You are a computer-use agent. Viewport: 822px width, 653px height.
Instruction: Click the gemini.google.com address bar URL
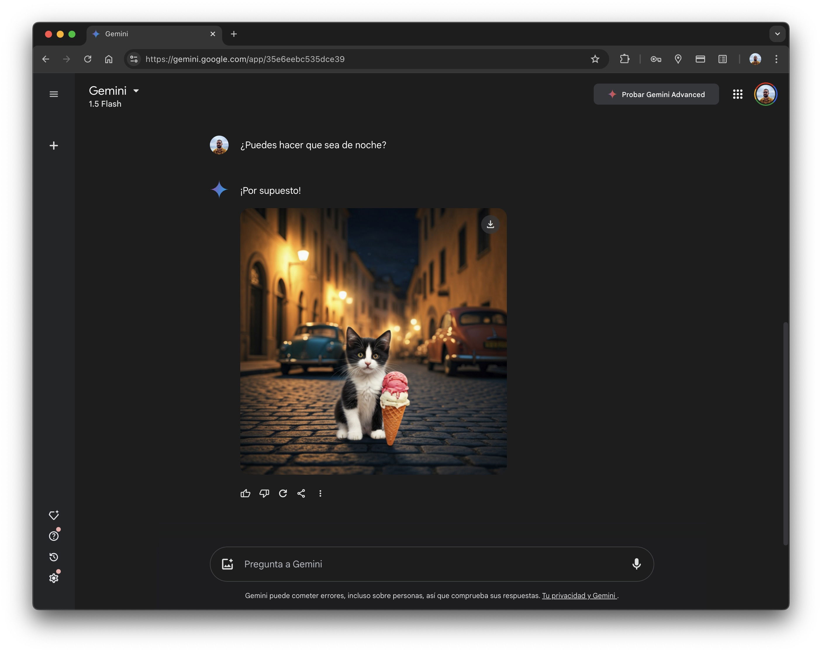click(x=245, y=59)
